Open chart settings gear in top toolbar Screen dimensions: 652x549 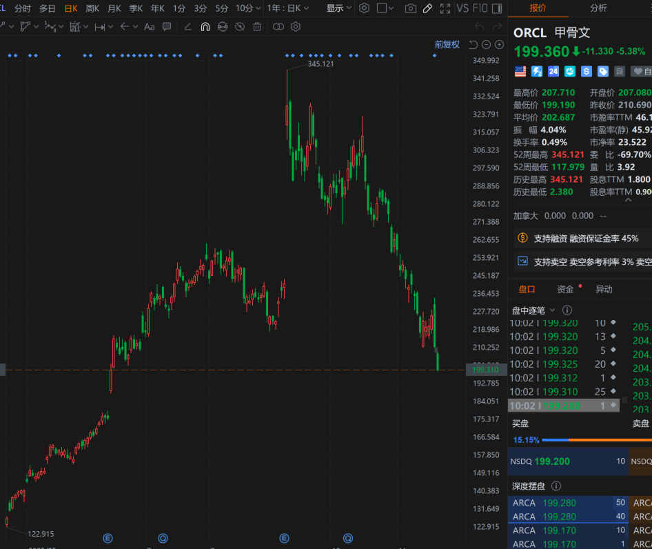tap(364, 8)
